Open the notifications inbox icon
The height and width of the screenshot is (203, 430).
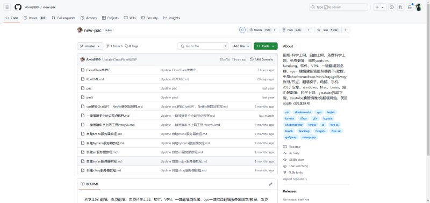point(410,7)
